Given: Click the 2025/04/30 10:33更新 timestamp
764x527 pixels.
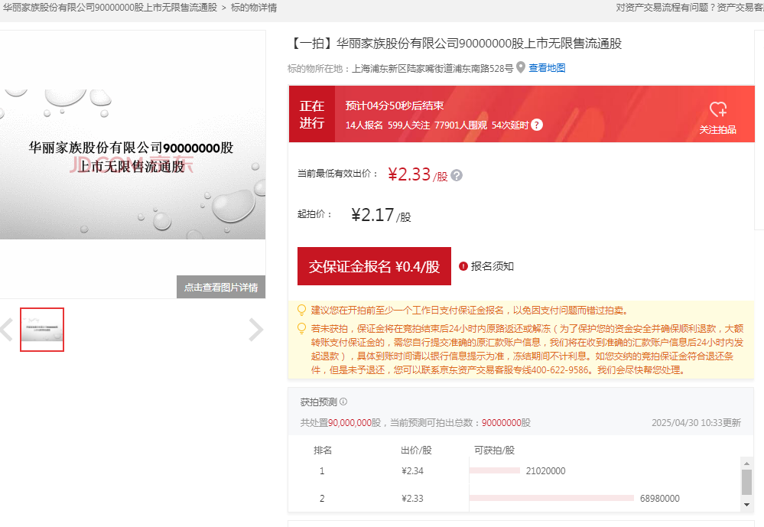Looking at the screenshot, I should pyautogui.click(x=696, y=423).
